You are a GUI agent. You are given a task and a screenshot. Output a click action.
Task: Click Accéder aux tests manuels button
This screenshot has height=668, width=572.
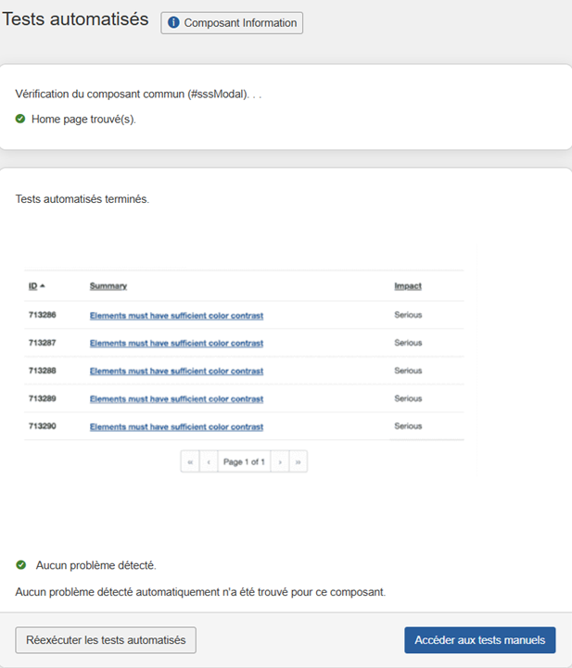tap(479, 640)
